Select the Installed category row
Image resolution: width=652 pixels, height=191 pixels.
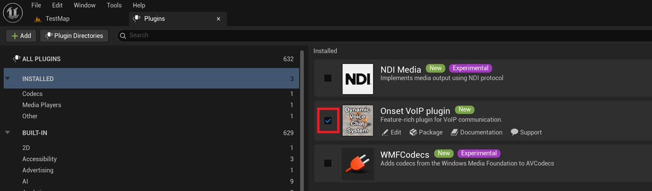point(151,79)
